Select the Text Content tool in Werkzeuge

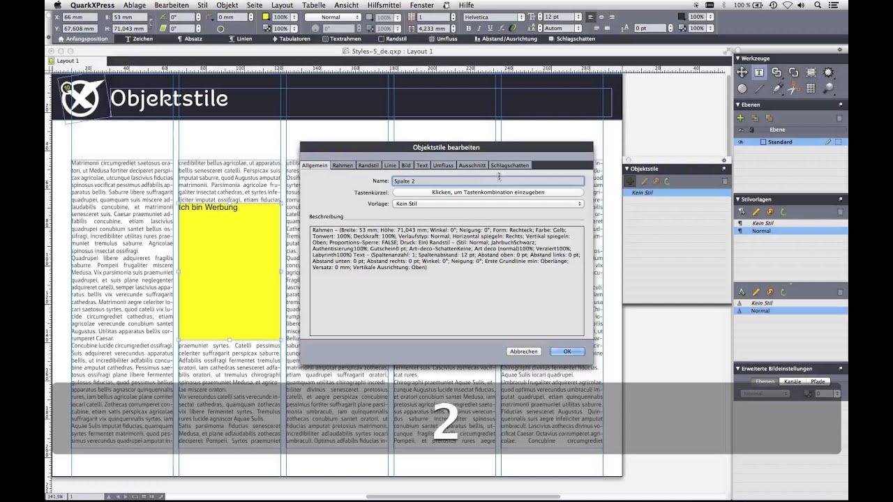tap(759, 72)
